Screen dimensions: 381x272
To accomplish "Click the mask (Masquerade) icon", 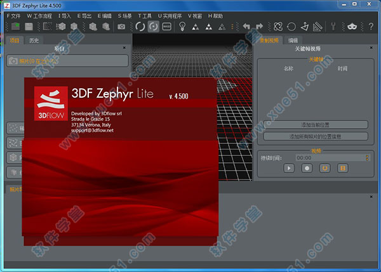I will pyautogui.click(x=352, y=27).
